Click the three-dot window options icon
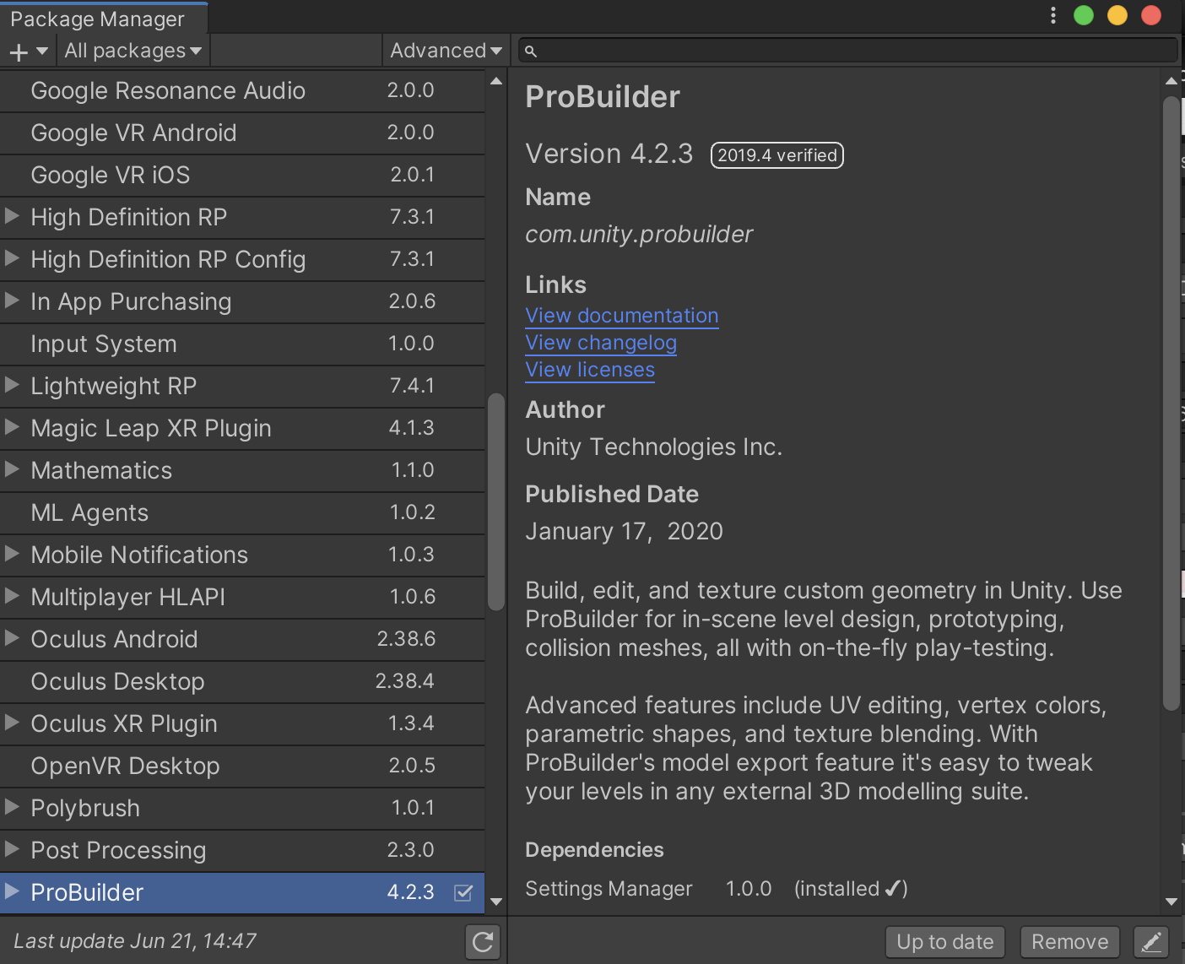The width and height of the screenshot is (1185, 964). tap(1052, 15)
